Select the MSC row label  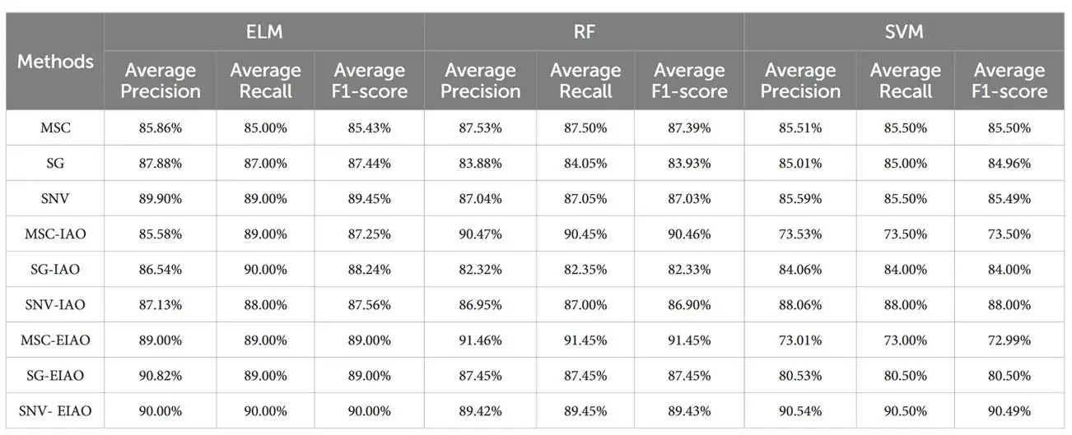pos(55,128)
